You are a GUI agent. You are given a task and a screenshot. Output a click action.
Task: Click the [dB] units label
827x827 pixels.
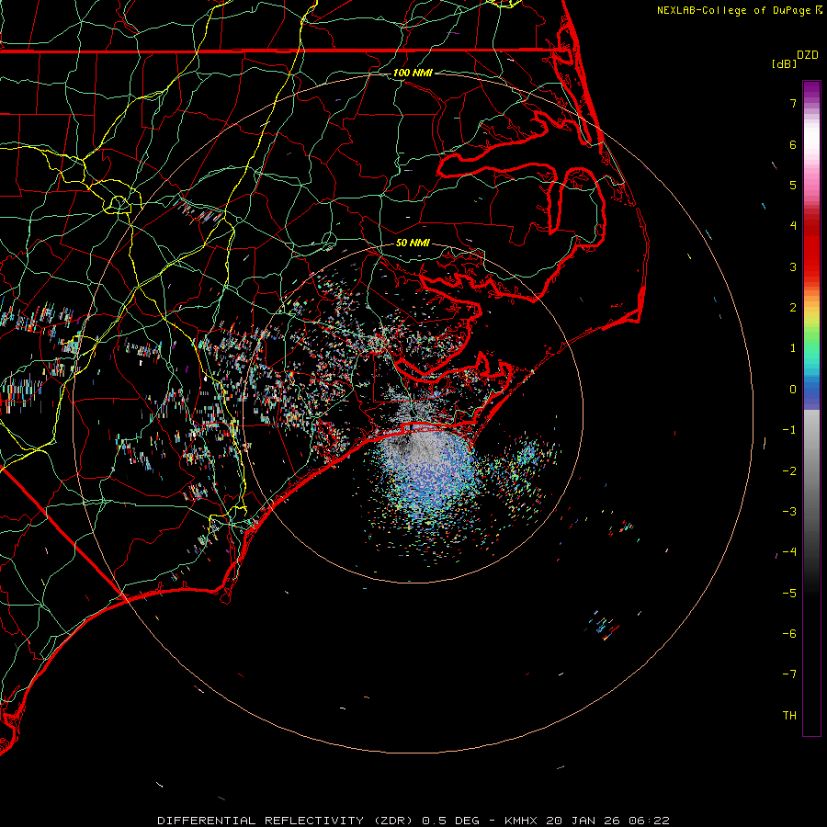pos(784,63)
